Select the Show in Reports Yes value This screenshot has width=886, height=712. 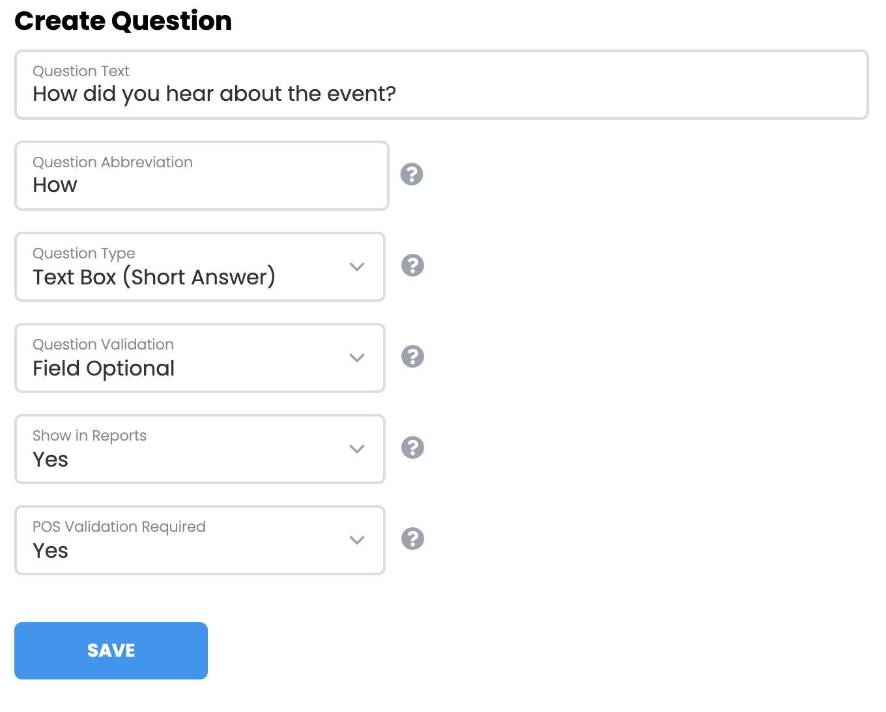click(x=51, y=459)
